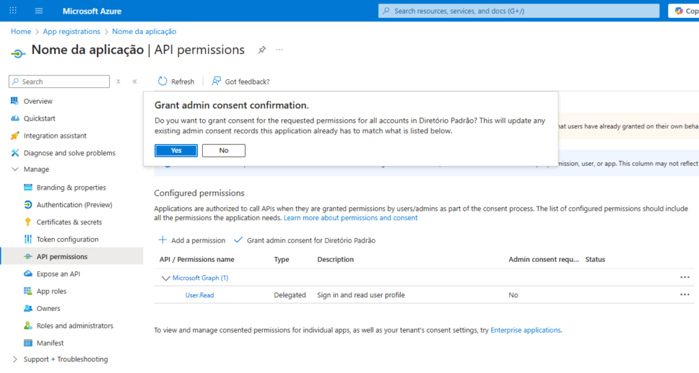Click the Configured permissions heading
The image size is (699, 373).
point(199,193)
